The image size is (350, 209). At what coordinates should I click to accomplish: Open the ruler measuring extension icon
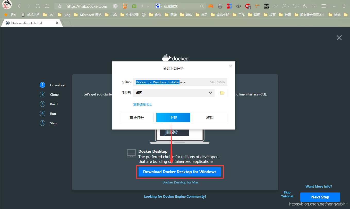point(257,6)
